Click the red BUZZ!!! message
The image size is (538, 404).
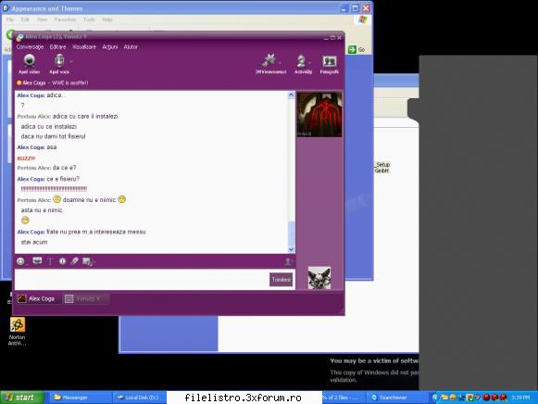click(x=26, y=158)
